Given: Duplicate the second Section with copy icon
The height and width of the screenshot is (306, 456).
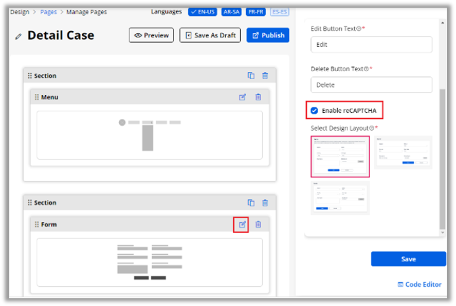Looking at the screenshot, I should 251,202.
